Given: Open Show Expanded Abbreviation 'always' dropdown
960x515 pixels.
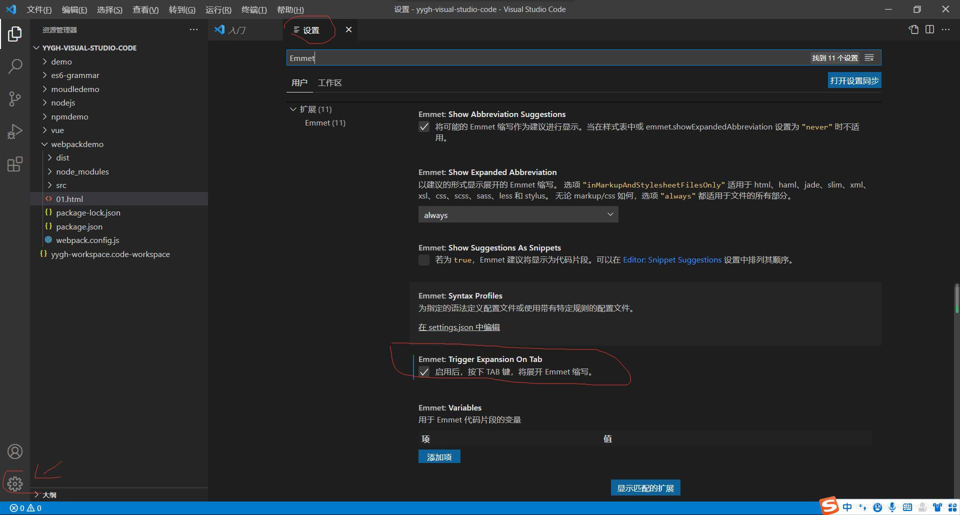Looking at the screenshot, I should click(x=518, y=215).
